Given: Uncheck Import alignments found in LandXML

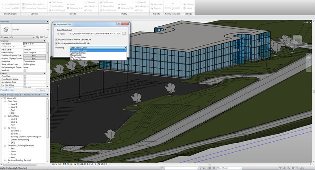Looking at the screenshot, I should tap(57, 43).
